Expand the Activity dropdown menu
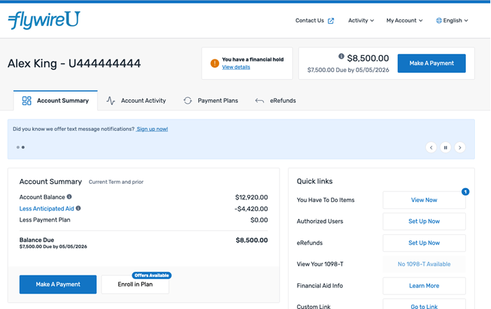The image size is (491, 309). tap(361, 20)
